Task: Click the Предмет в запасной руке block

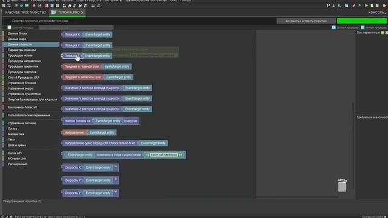Action: pos(82,77)
